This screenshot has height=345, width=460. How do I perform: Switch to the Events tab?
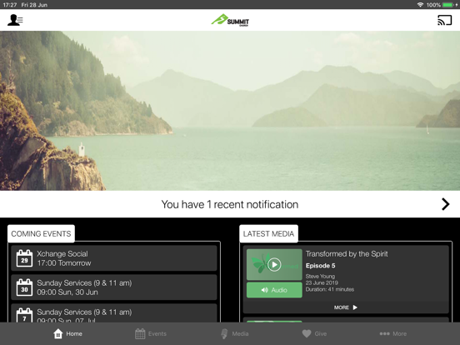point(151,333)
